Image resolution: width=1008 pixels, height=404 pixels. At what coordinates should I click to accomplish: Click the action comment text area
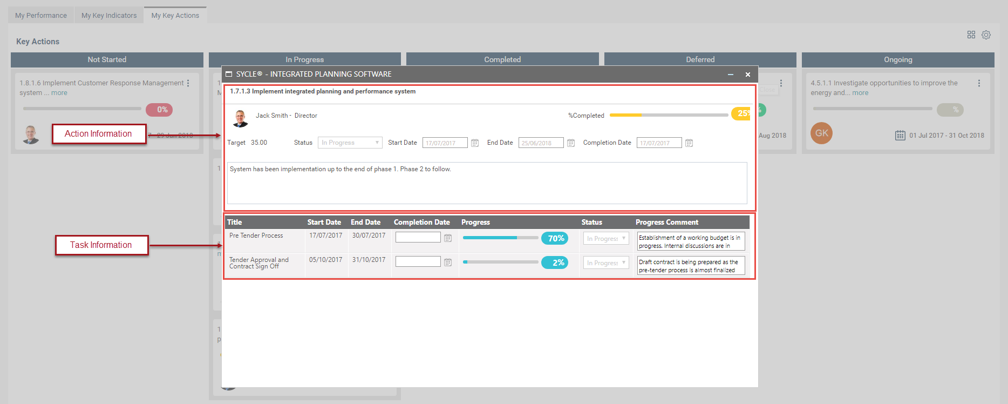coord(487,183)
